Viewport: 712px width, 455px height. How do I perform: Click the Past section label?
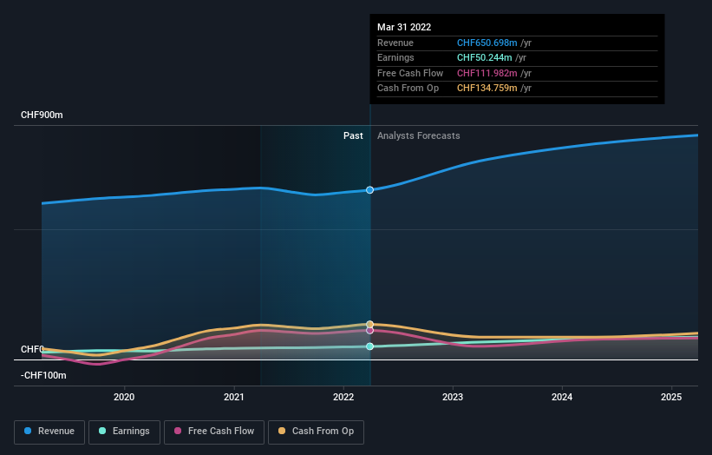353,136
